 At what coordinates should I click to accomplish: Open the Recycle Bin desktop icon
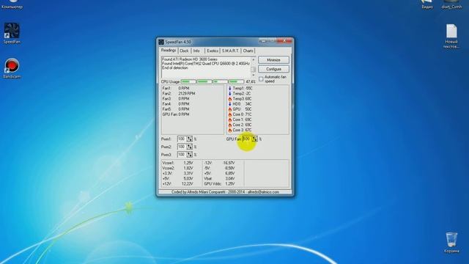click(451, 242)
